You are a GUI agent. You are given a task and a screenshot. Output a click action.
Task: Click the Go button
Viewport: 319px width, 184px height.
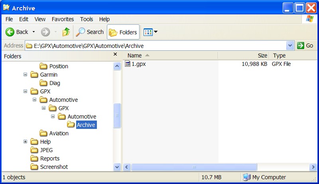click(305, 46)
